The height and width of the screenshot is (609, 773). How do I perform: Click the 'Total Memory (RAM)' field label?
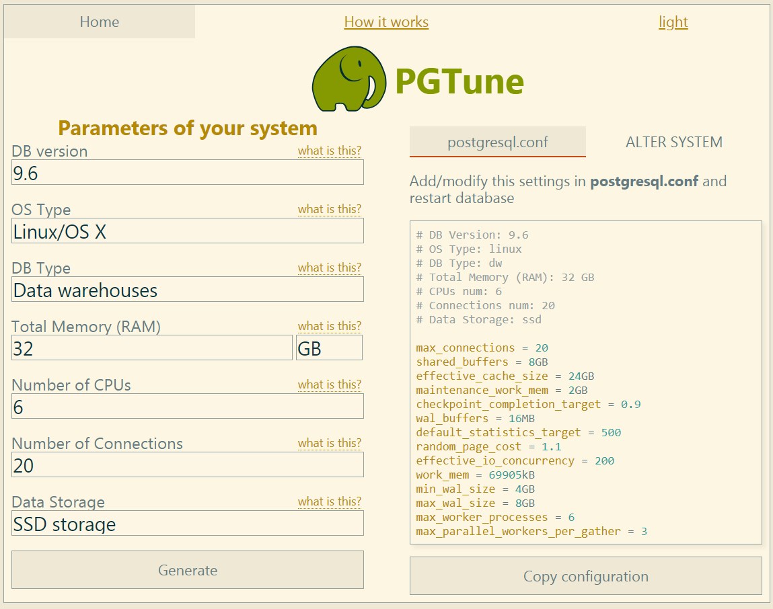86,327
